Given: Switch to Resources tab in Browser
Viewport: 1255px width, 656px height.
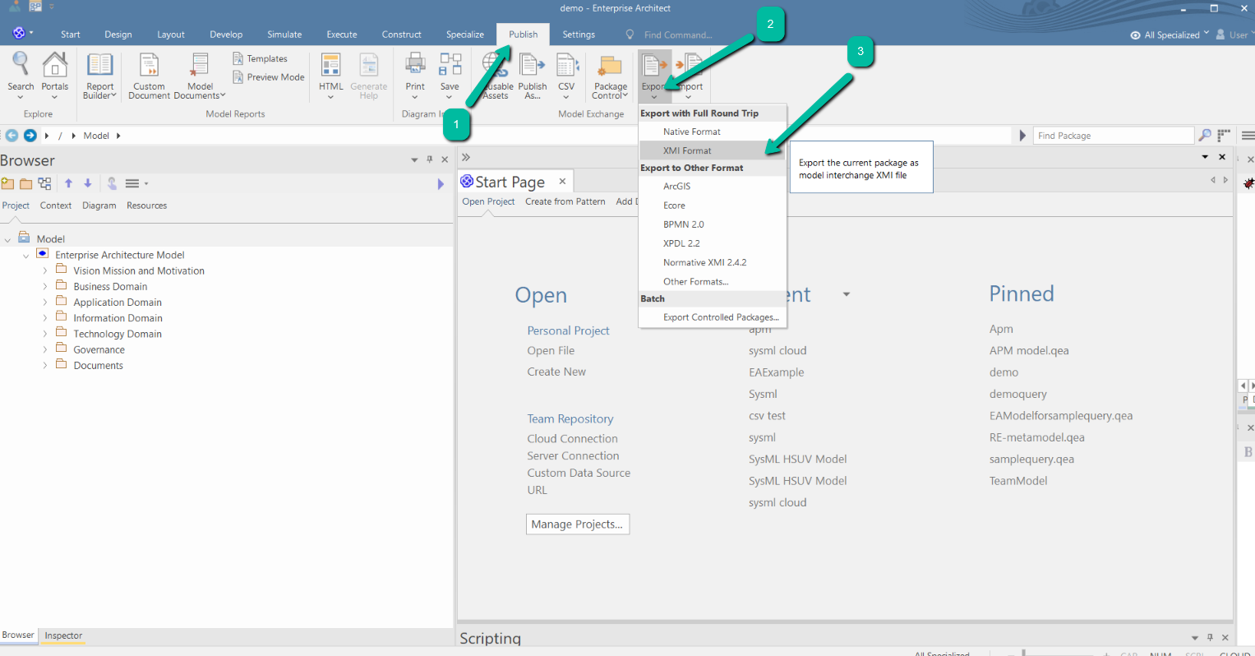Looking at the screenshot, I should tap(146, 206).
